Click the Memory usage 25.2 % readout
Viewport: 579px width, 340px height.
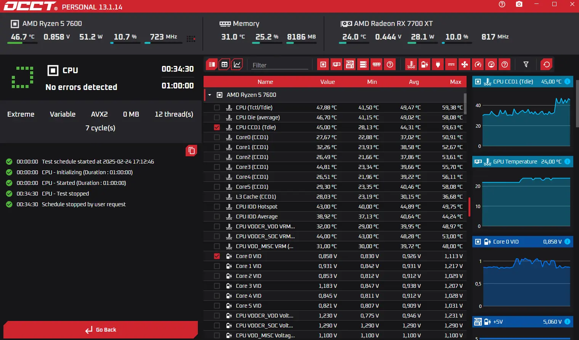click(x=267, y=37)
